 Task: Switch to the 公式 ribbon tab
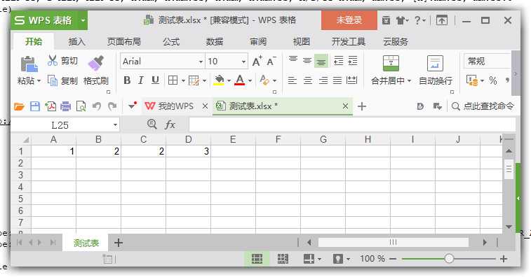coord(171,41)
